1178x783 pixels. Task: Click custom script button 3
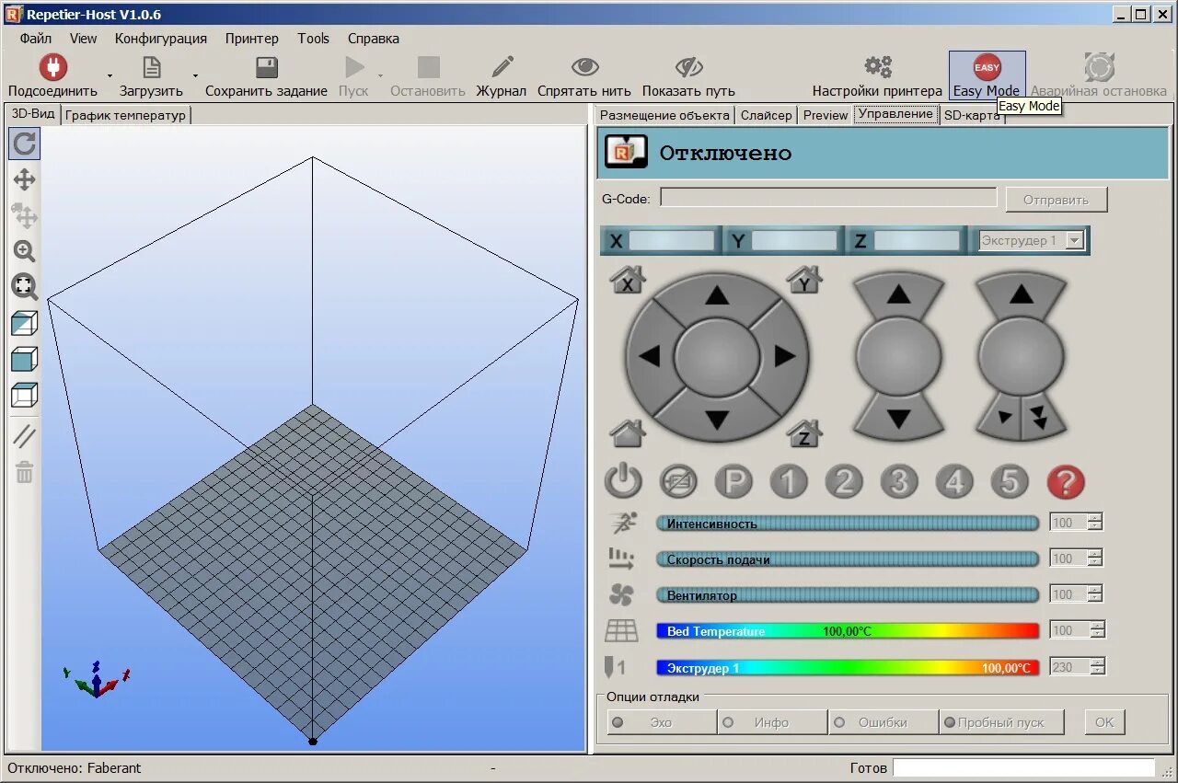coord(899,481)
